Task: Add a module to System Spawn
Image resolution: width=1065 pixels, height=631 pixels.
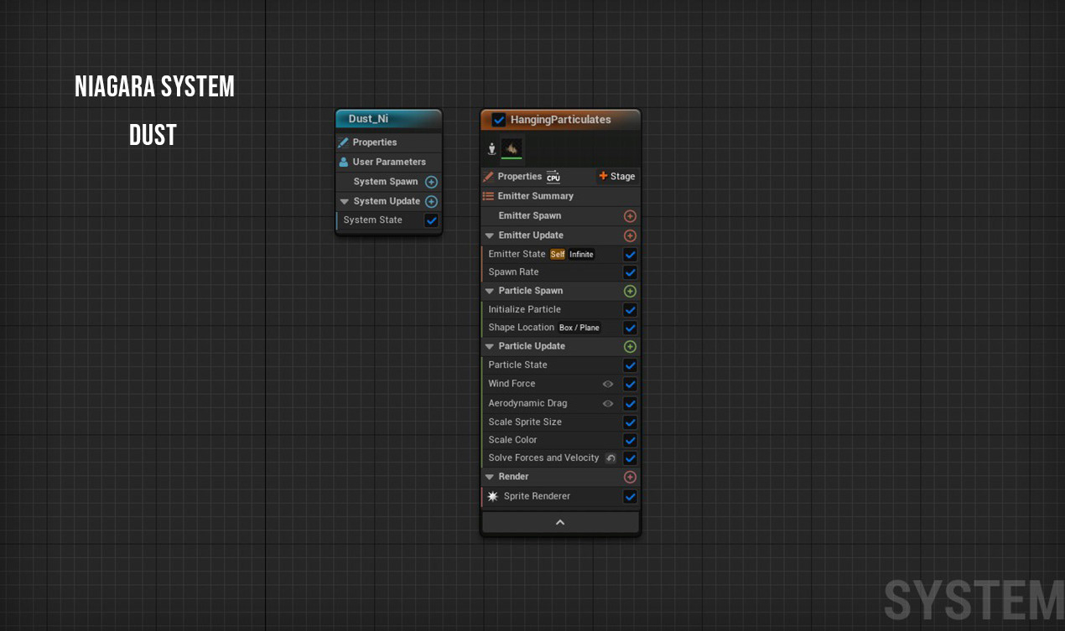Action: (431, 182)
